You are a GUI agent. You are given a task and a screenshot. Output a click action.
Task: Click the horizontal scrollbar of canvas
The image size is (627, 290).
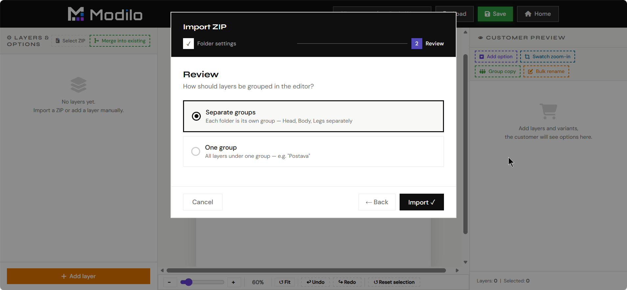306,270
